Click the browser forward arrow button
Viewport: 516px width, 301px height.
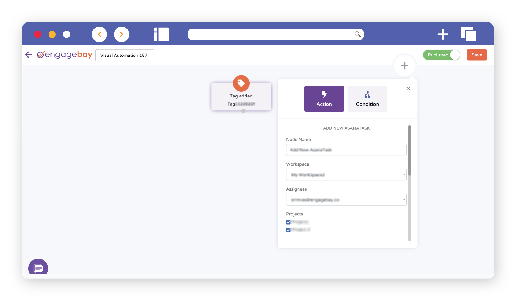click(121, 34)
